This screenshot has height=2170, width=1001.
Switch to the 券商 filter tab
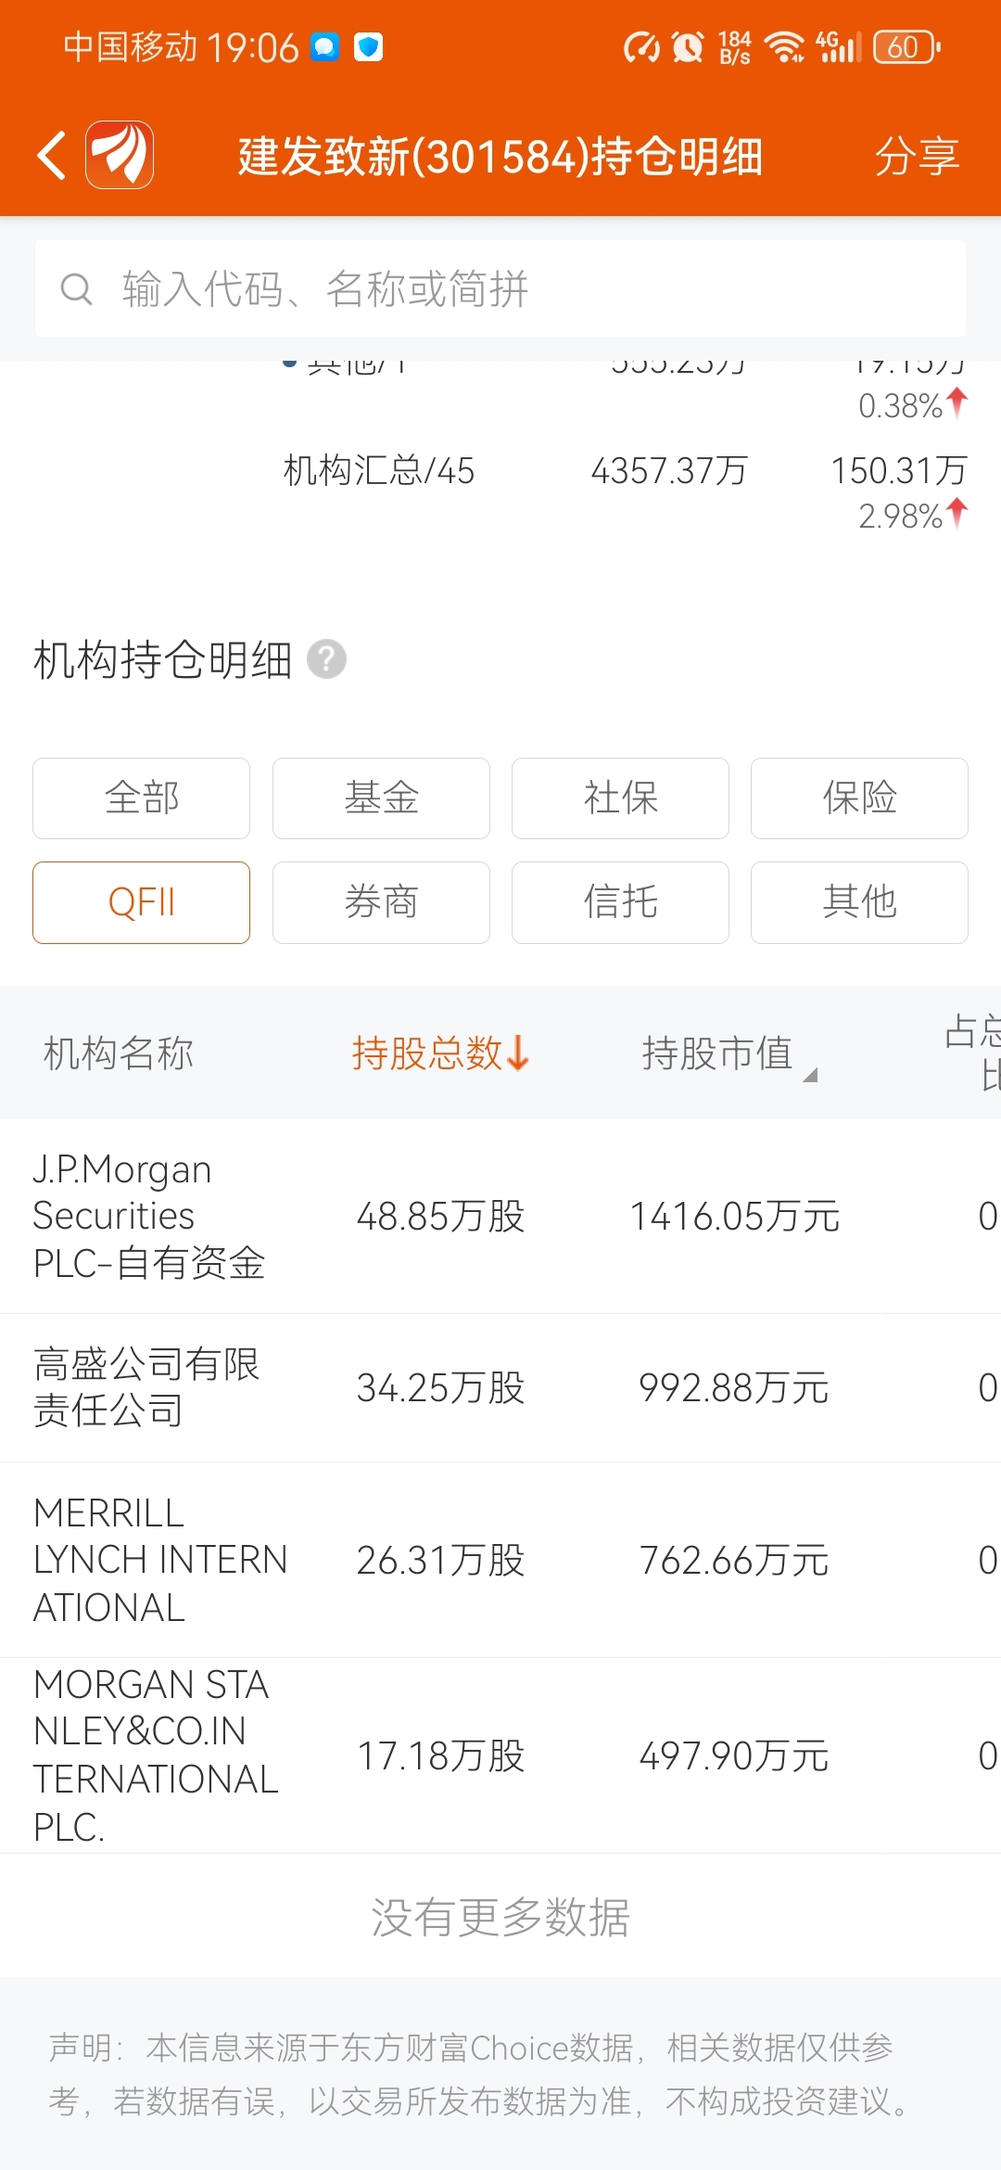(x=381, y=902)
